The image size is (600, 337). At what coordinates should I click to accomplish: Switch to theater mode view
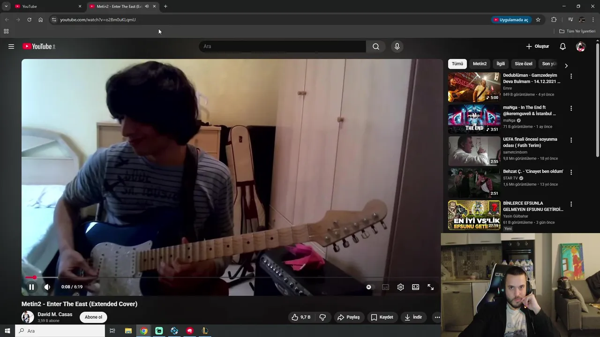click(x=415, y=287)
